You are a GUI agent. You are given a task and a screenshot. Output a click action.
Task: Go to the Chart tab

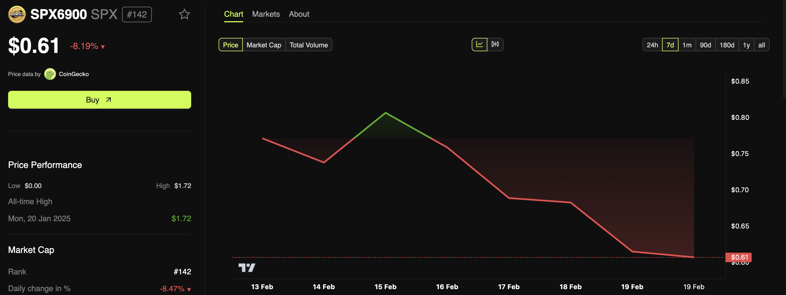(233, 14)
